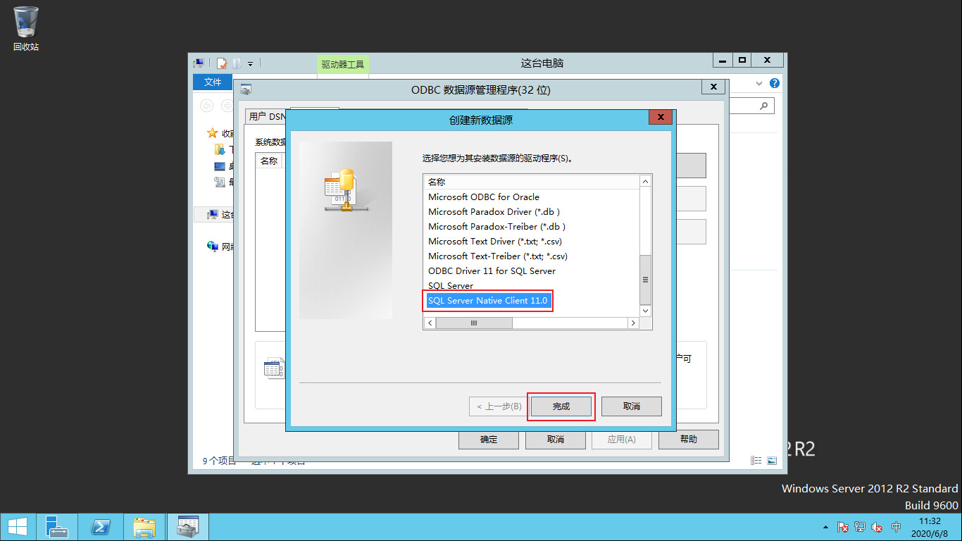
Task: Click the muted volume icon in system tray
Action: click(x=877, y=526)
